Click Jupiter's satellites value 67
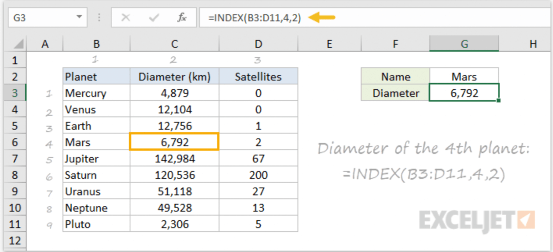The height and width of the screenshot is (252, 553). (258, 159)
